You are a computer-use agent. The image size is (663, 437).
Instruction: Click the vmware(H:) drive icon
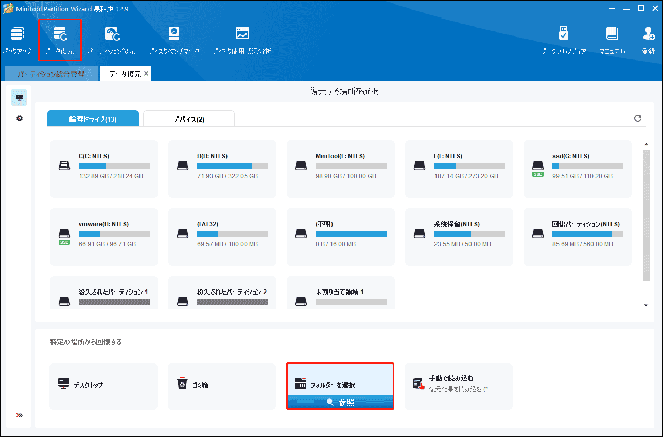point(64,236)
